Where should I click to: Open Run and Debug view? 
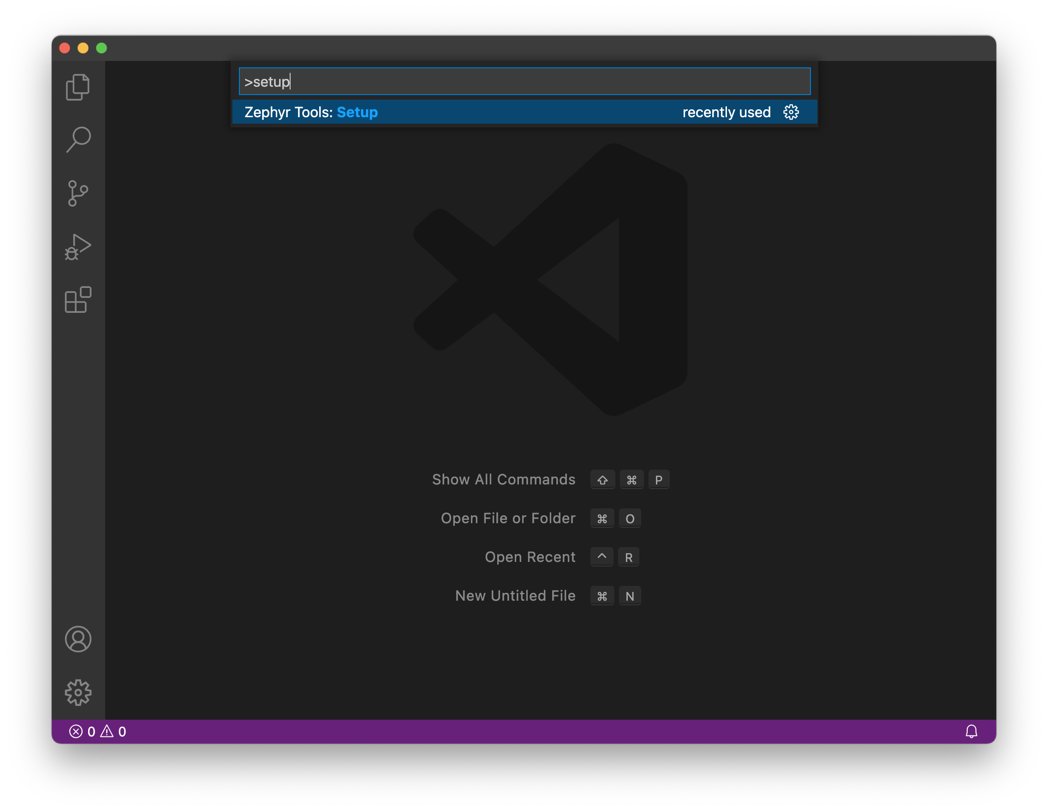pyautogui.click(x=78, y=247)
